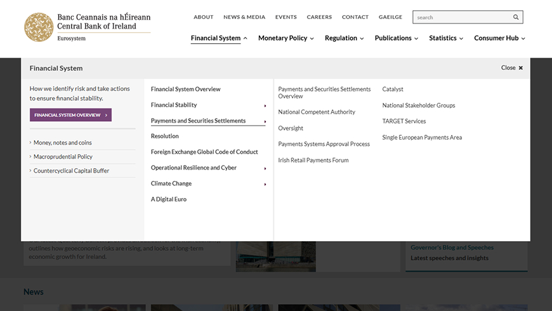Open National Competent Authority page
552x311 pixels.
click(317, 112)
